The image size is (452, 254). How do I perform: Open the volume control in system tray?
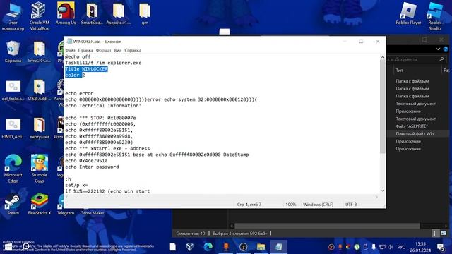[391, 247]
